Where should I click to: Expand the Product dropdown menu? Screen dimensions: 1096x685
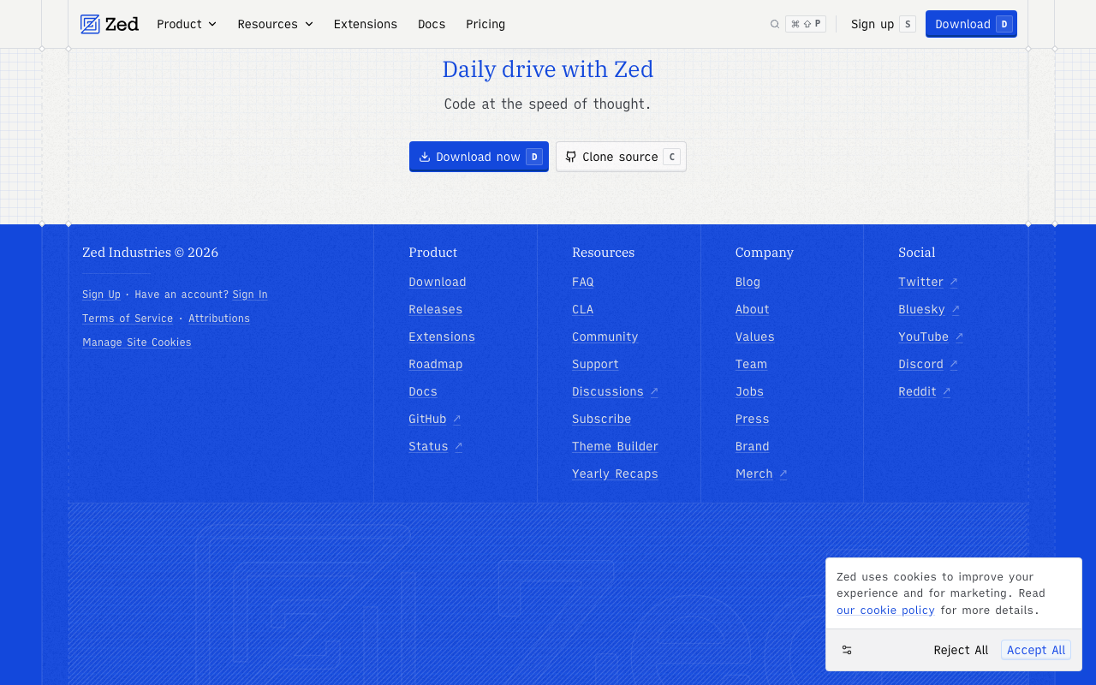(187, 24)
